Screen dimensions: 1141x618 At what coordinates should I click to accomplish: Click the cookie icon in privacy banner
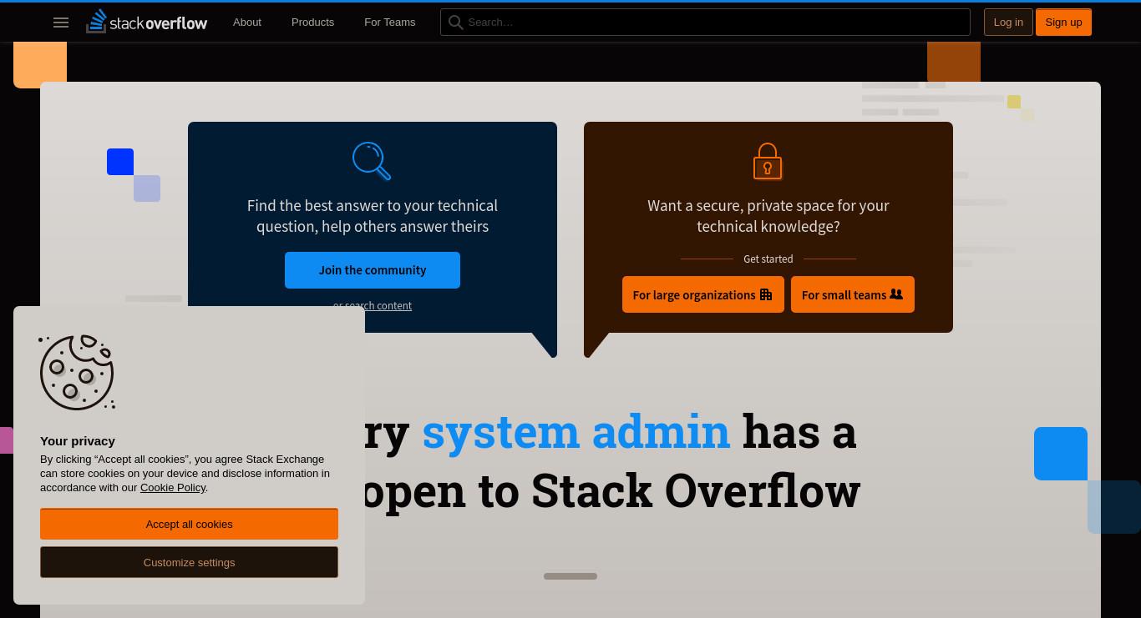tap(77, 373)
